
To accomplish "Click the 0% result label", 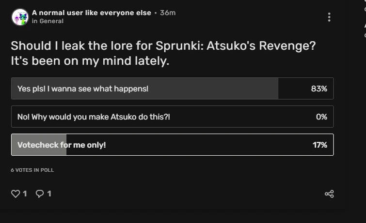I will 321,117.
